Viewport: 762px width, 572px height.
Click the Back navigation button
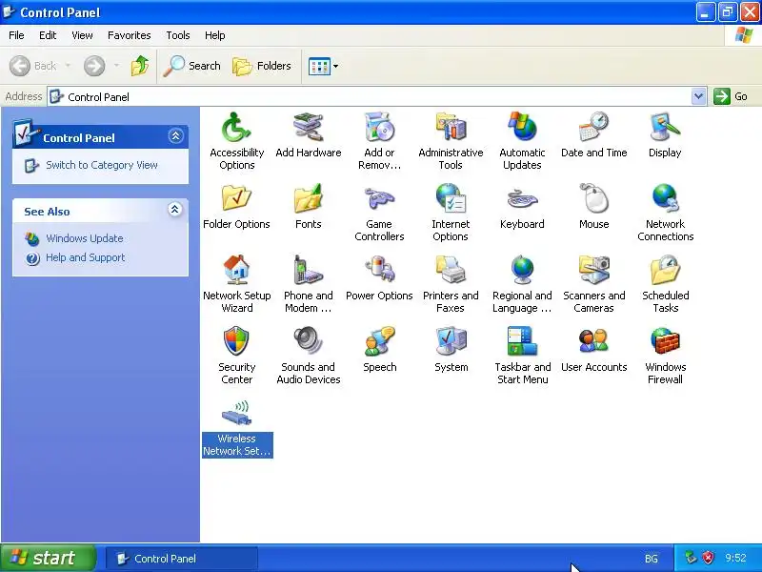(x=33, y=66)
